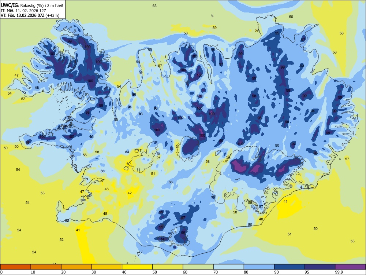This screenshot has width=366, height=275.
Task: Click the map value '46'
Action: click(x=107, y=189)
